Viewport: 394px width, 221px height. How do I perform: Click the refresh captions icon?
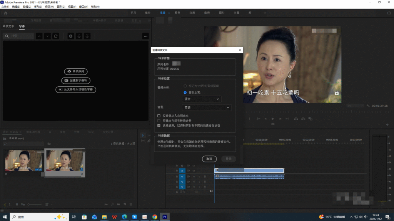[x=56, y=36]
